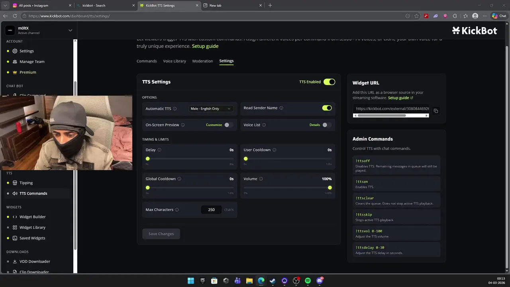Open Spotify from the taskbar

(308, 281)
